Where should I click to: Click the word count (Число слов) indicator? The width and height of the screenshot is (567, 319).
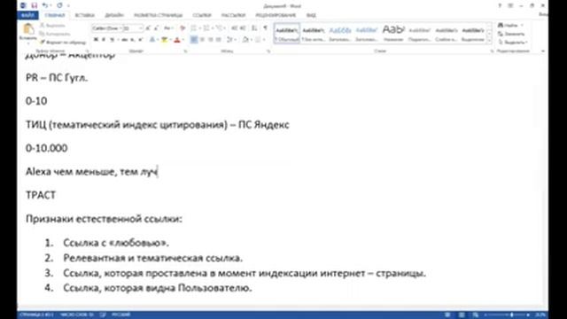click(77, 315)
